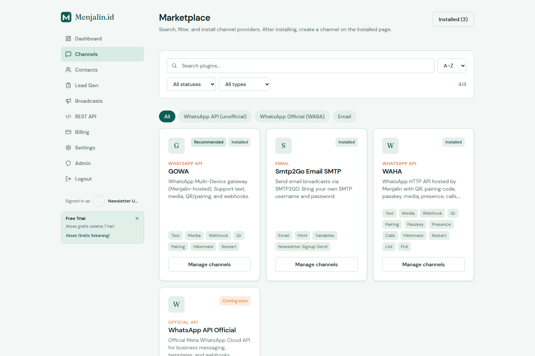Open the A–Z sort dropdown

tap(452, 66)
